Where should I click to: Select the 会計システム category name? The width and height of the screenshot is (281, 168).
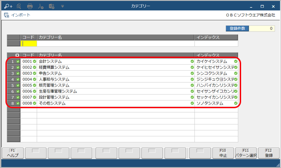pos(50,62)
